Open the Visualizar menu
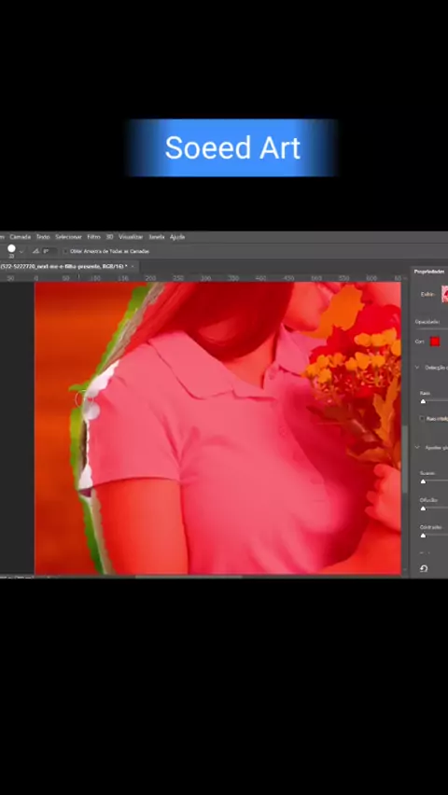The width and height of the screenshot is (448, 795). pyautogui.click(x=131, y=237)
